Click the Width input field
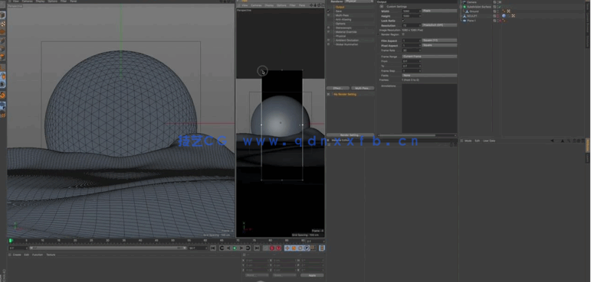 tap(412, 11)
